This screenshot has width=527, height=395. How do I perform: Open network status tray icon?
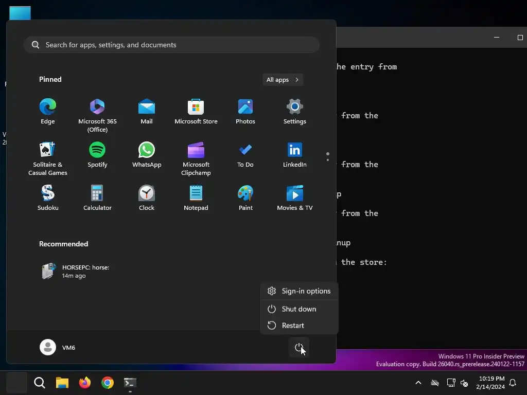click(451, 383)
